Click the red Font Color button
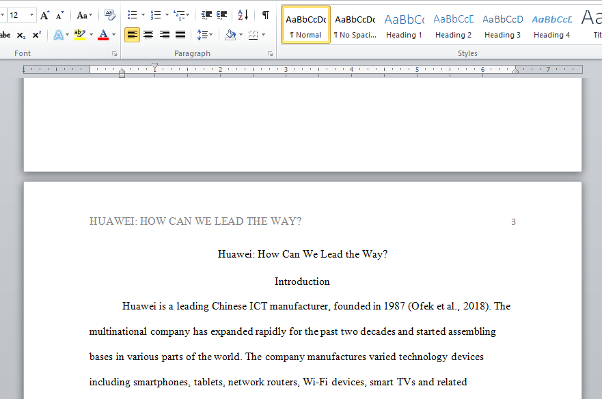The width and height of the screenshot is (602, 399). 103,35
